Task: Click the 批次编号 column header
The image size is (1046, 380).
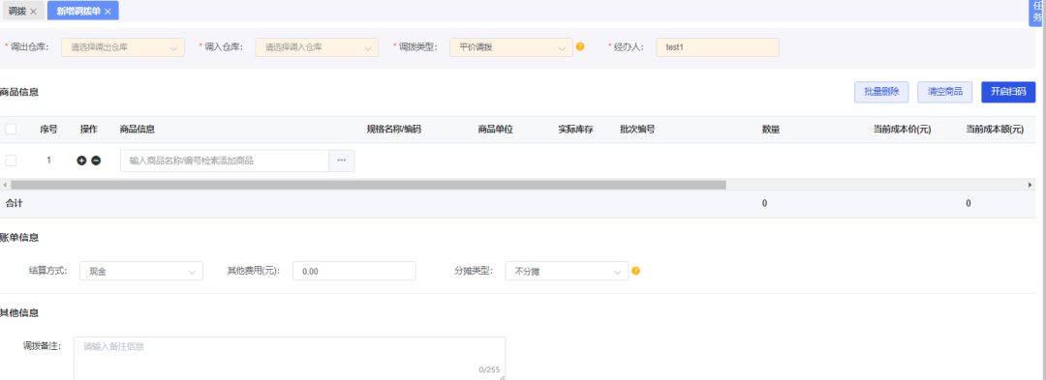Action: click(637, 130)
